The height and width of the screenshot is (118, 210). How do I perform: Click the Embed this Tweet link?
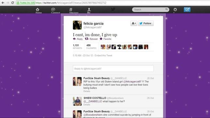103,55
